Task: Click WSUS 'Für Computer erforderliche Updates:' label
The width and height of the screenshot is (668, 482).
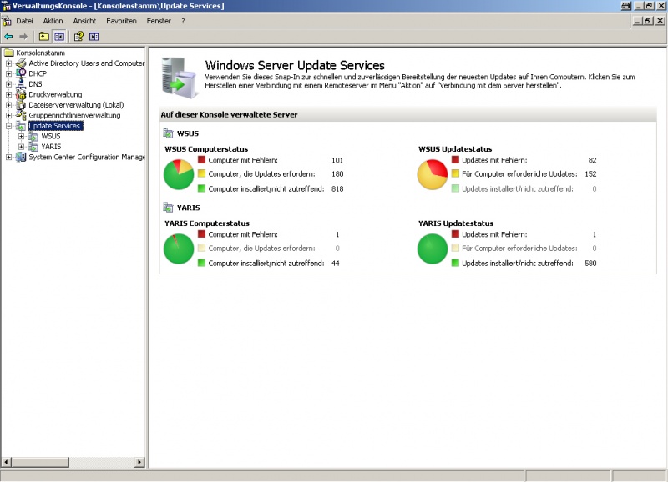Action: 519,174
